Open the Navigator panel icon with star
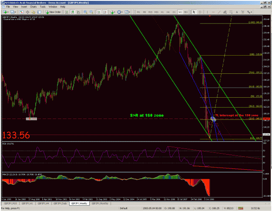This screenshot has width=272, height=211. click(x=34, y=12)
